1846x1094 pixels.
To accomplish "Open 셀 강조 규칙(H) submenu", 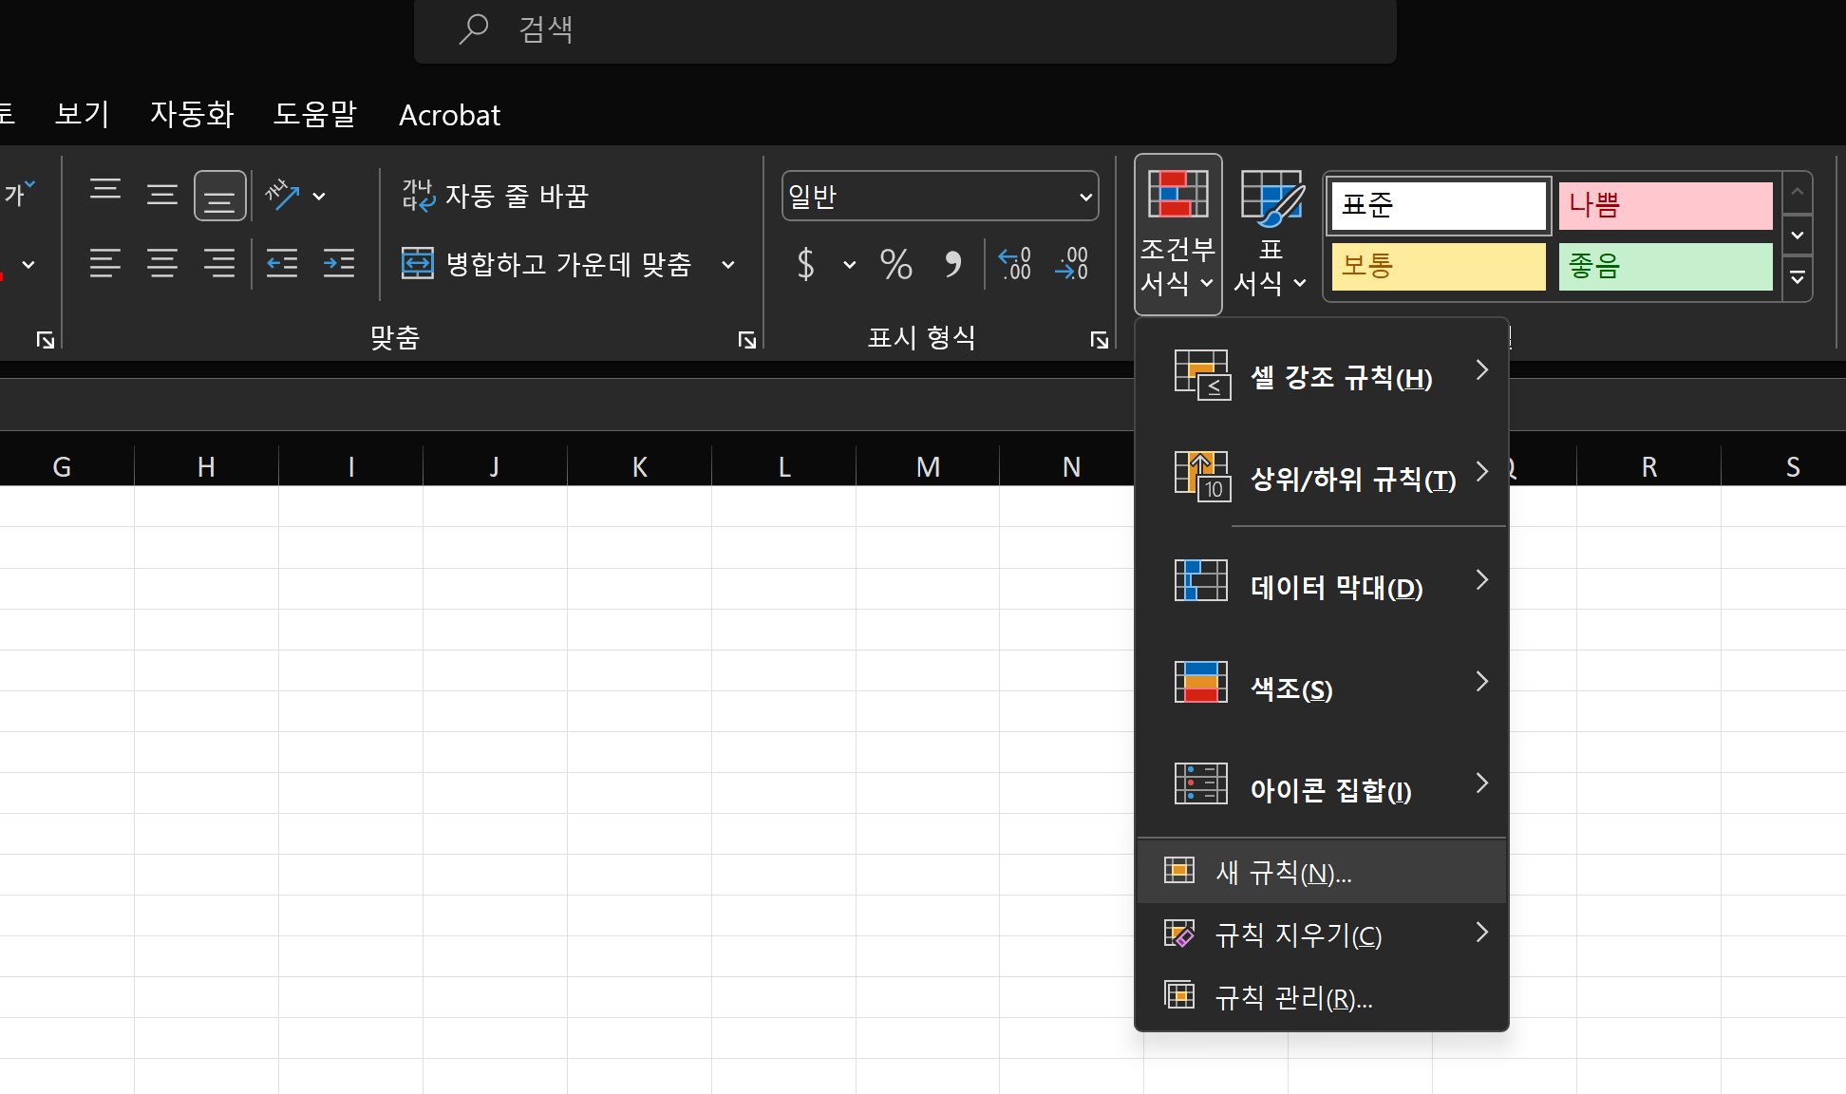I will (1322, 376).
